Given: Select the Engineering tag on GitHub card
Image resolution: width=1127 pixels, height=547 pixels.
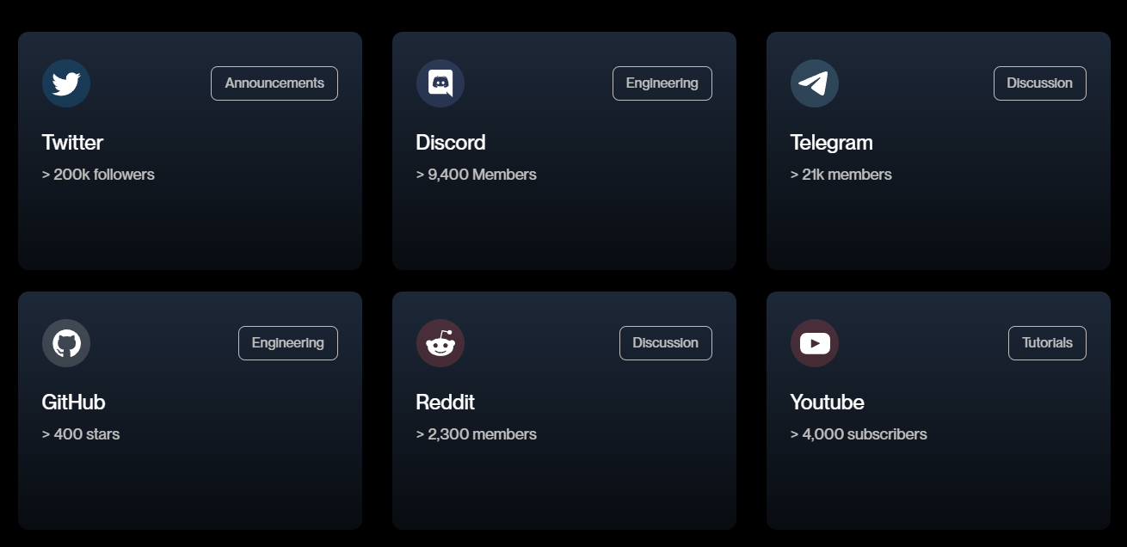Looking at the screenshot, I should (x=288, y=343).
